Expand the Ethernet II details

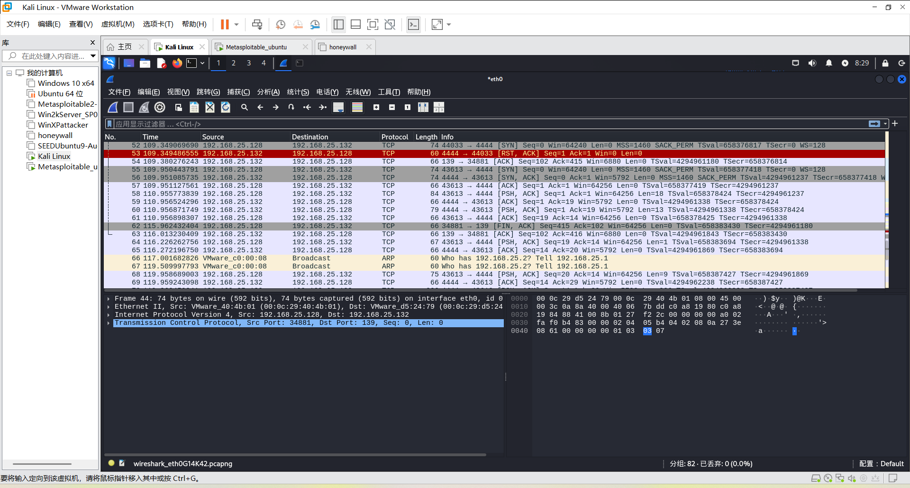pyautogui.click(x=109, y=307)
